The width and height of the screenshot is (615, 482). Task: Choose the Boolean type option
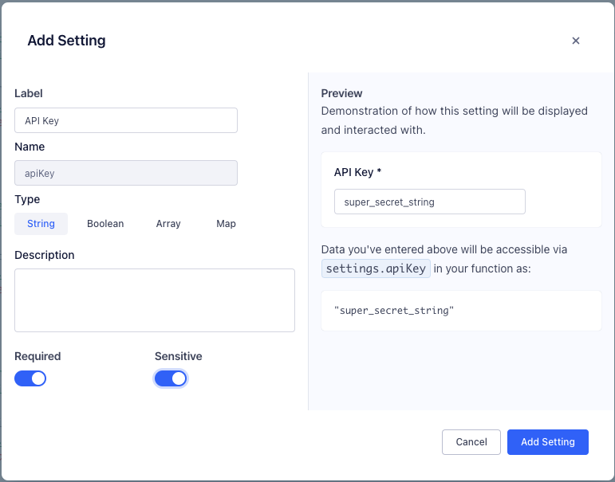point(105,224)
